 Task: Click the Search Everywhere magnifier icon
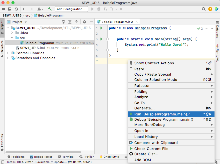(204, 9)
